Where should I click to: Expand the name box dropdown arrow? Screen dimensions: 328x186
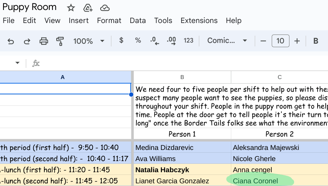pos(17,63)
